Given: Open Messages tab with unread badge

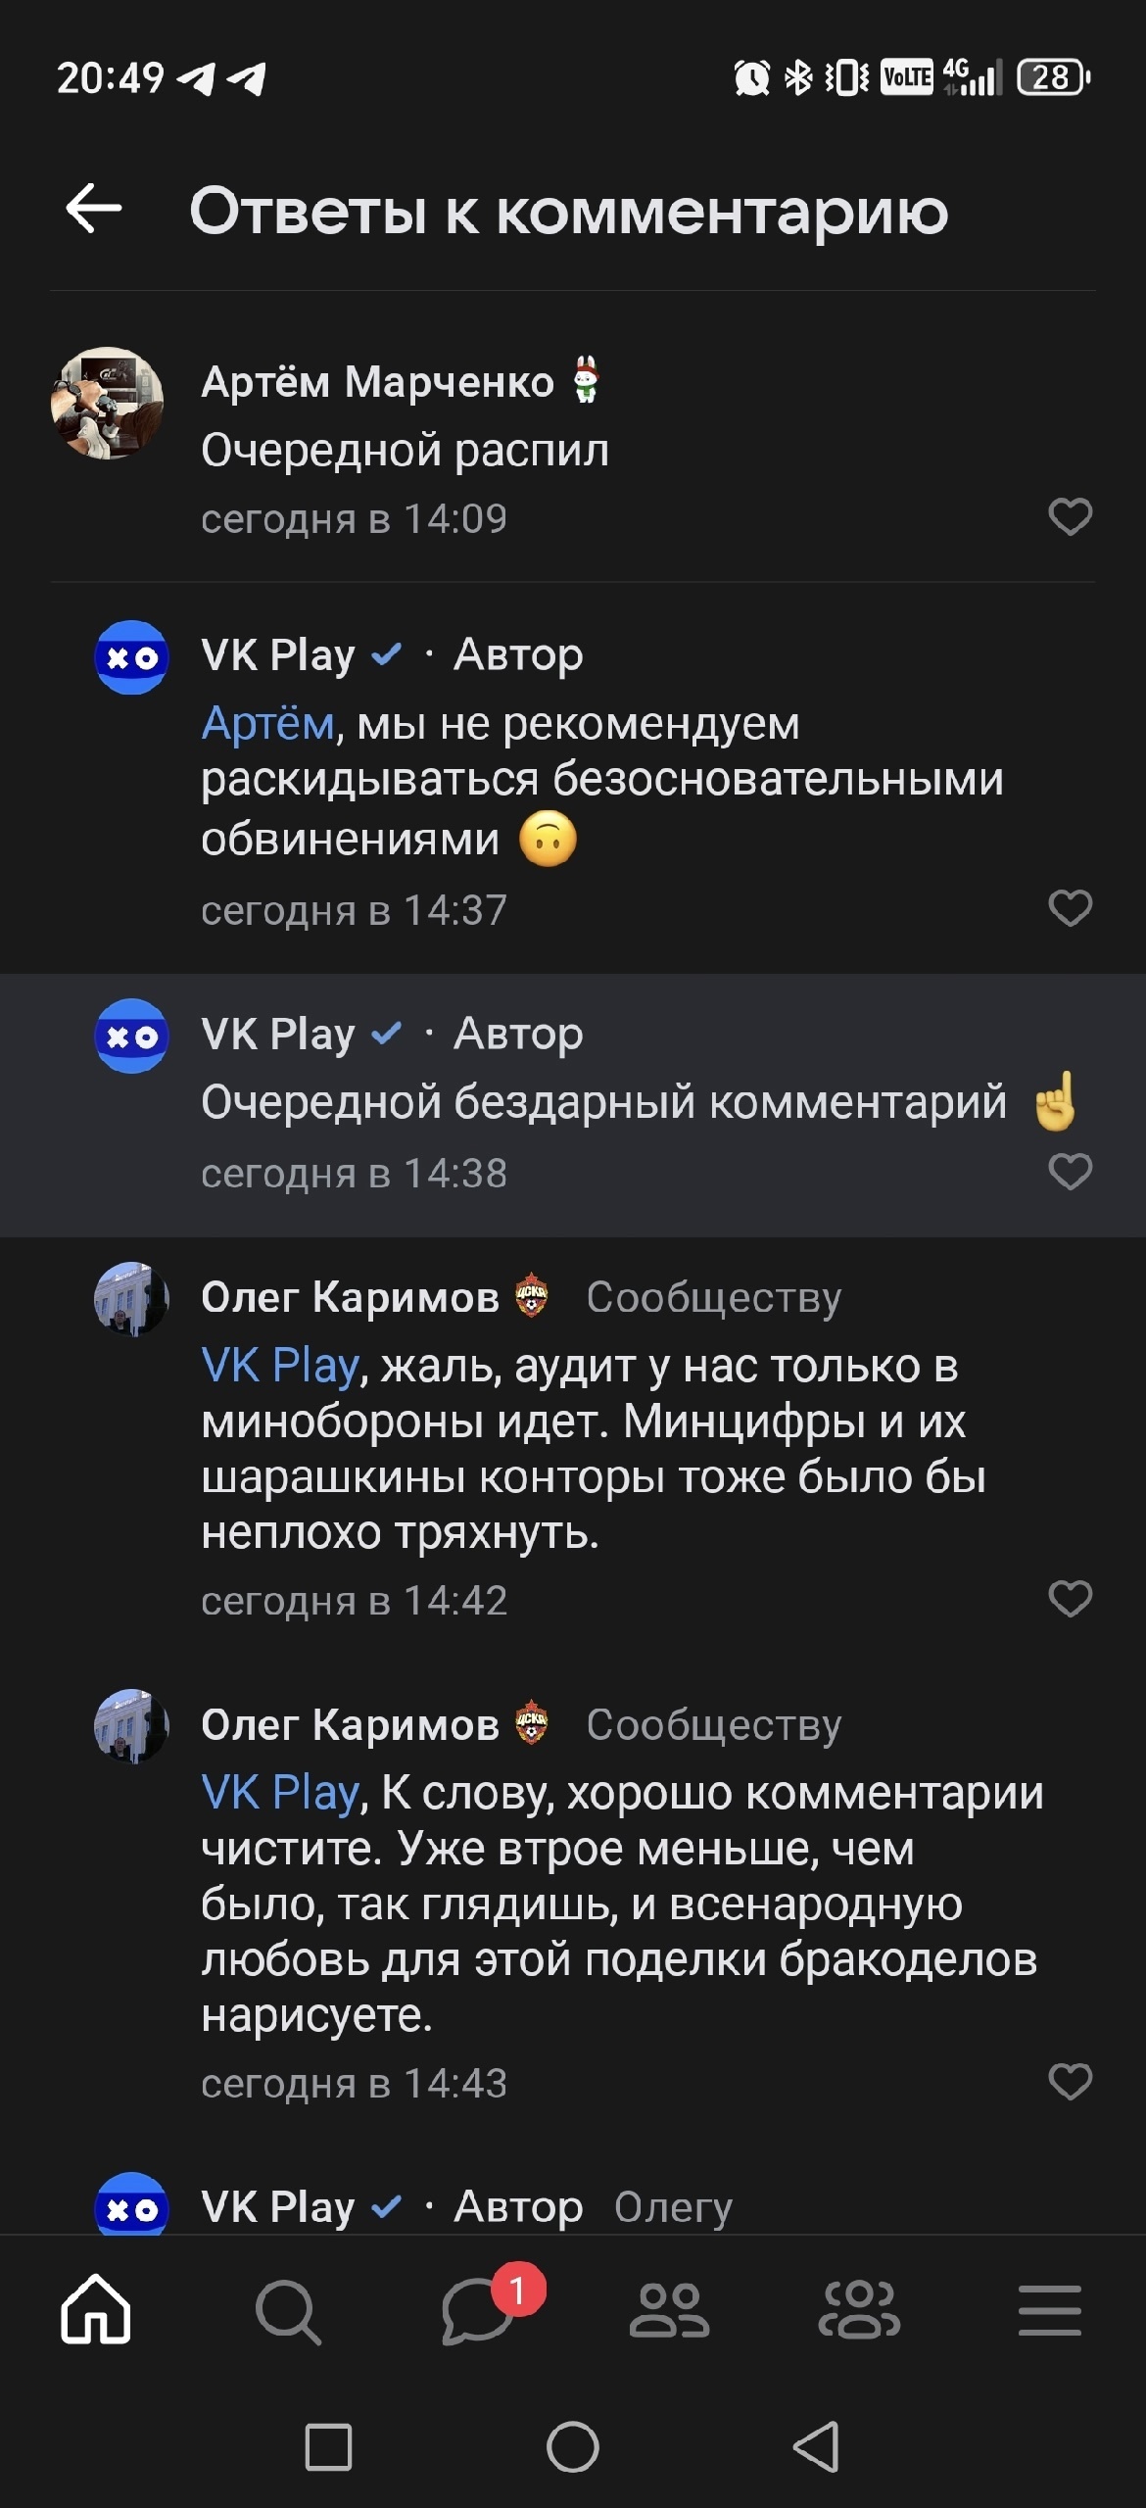Looking at the screenshot, I should [x=479, y=2311].
